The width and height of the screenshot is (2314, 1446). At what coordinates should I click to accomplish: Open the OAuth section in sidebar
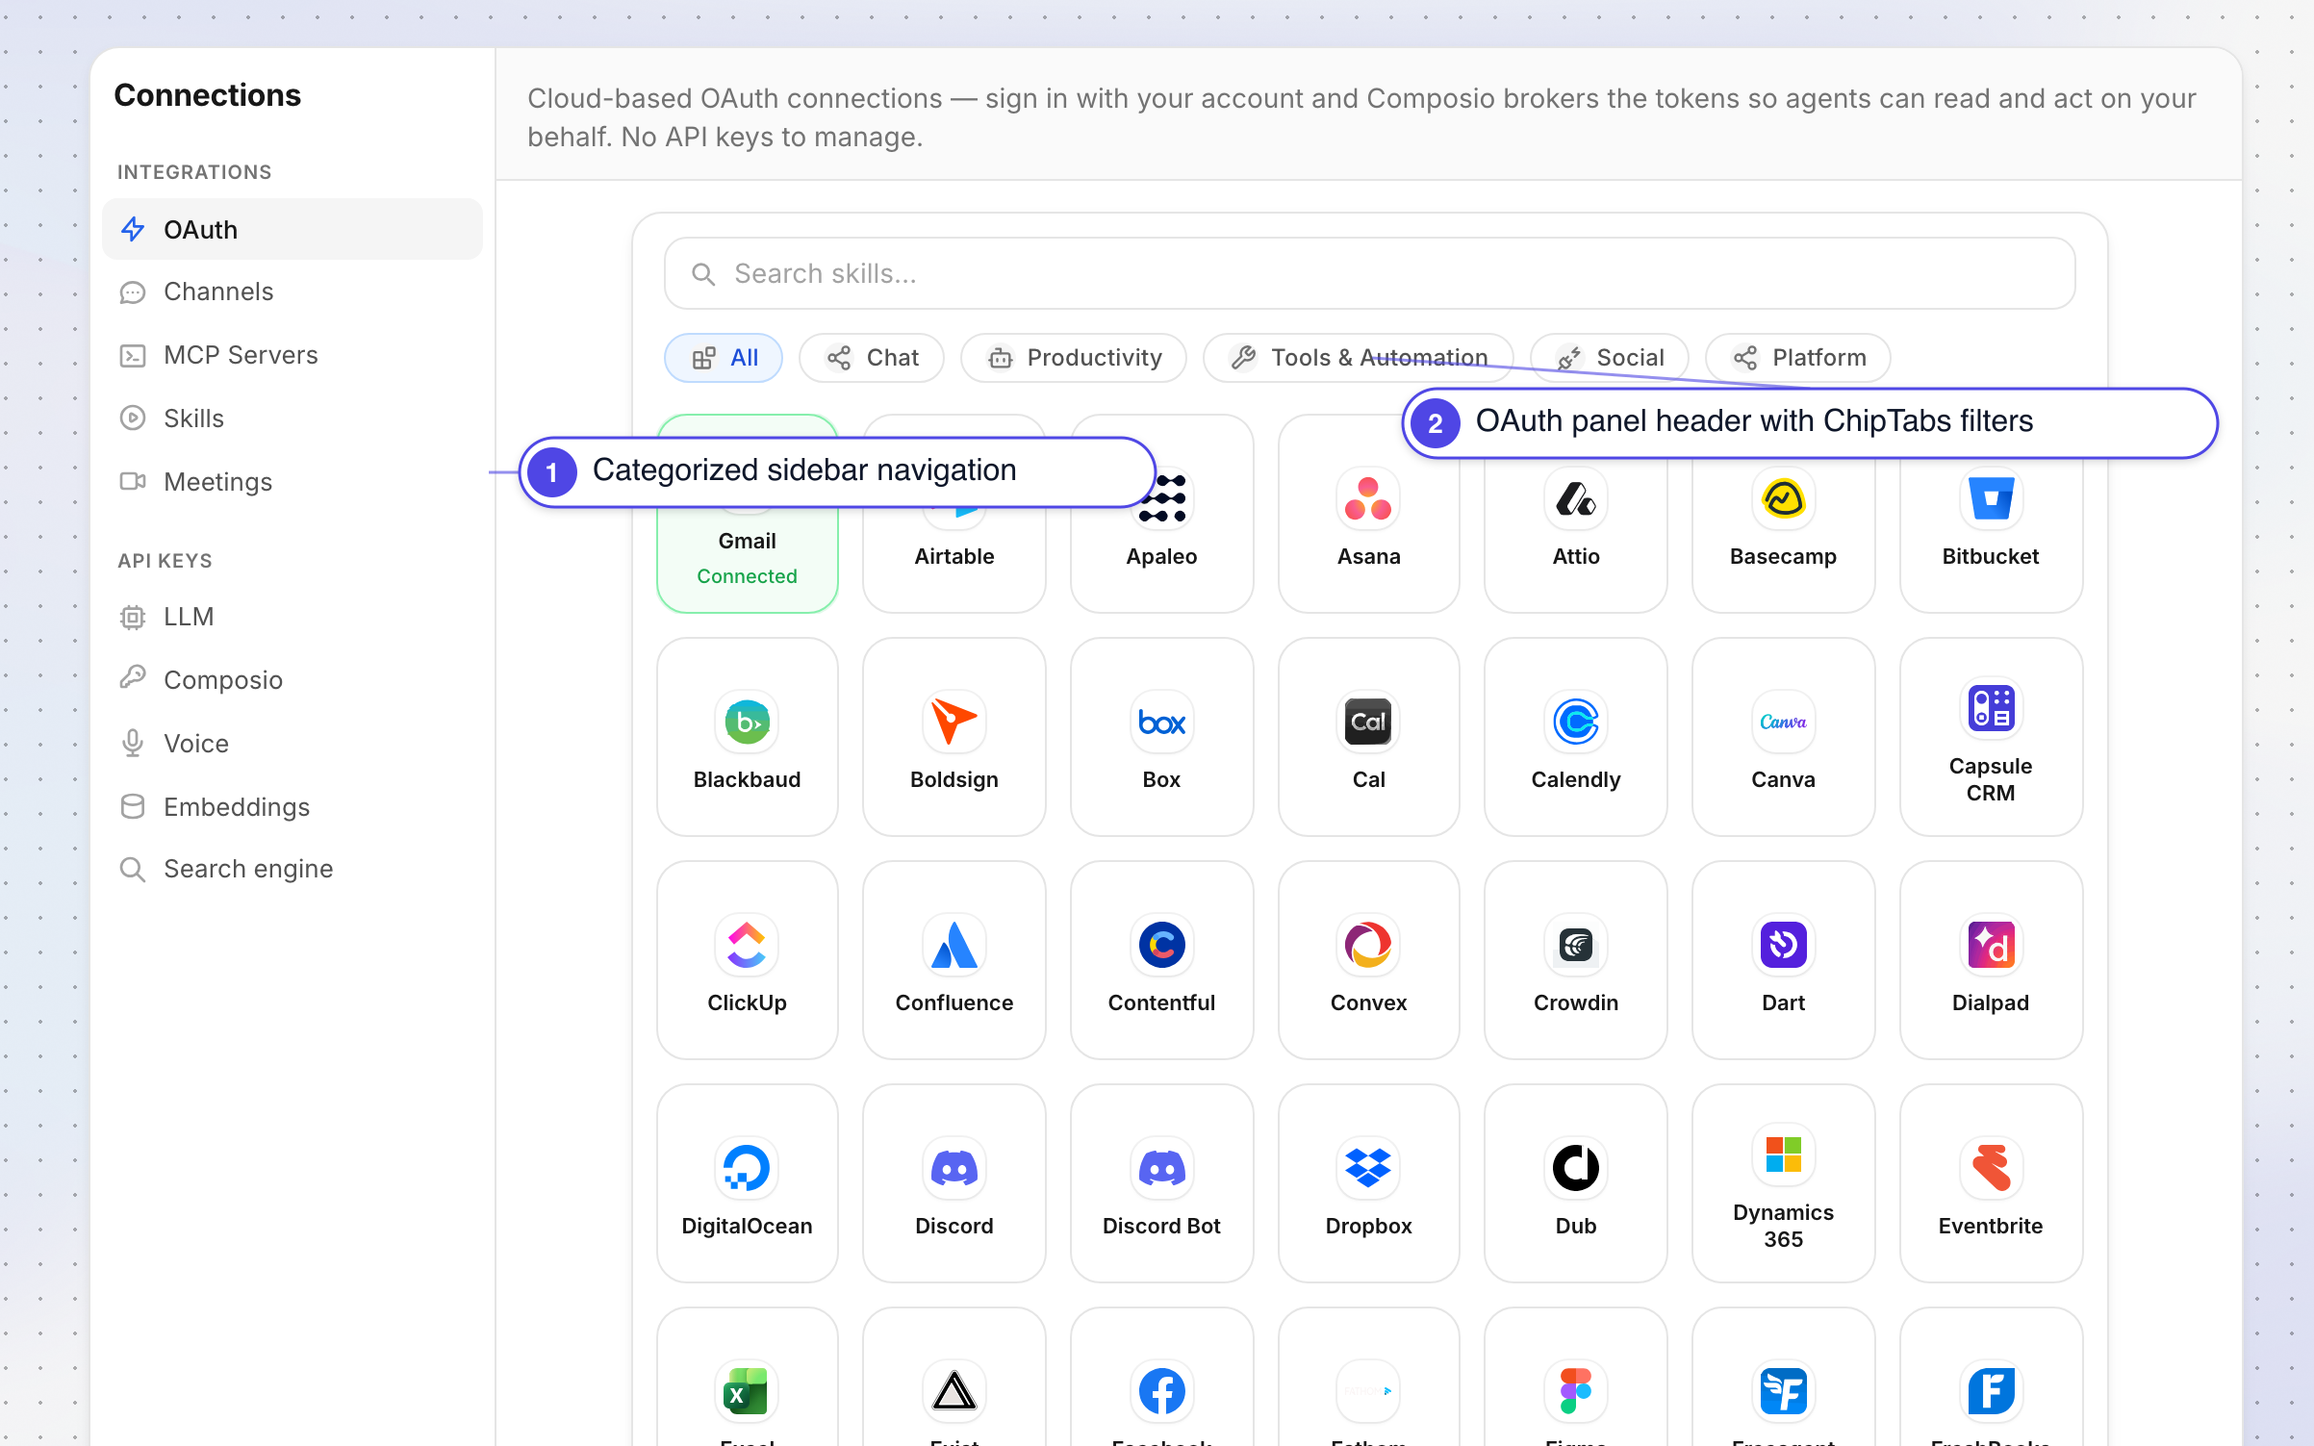[292, 230]
